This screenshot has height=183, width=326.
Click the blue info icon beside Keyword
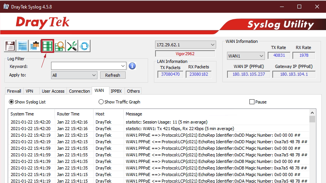(132, 66)
